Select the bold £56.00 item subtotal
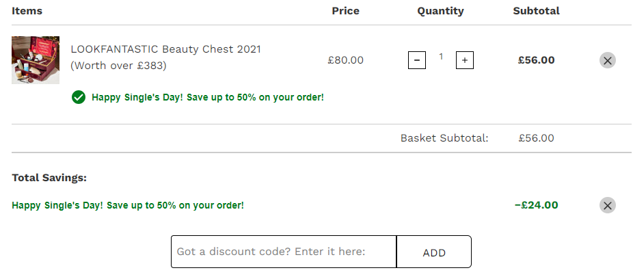The height and width of the screenshot is (279, 633). click(536, 60)
